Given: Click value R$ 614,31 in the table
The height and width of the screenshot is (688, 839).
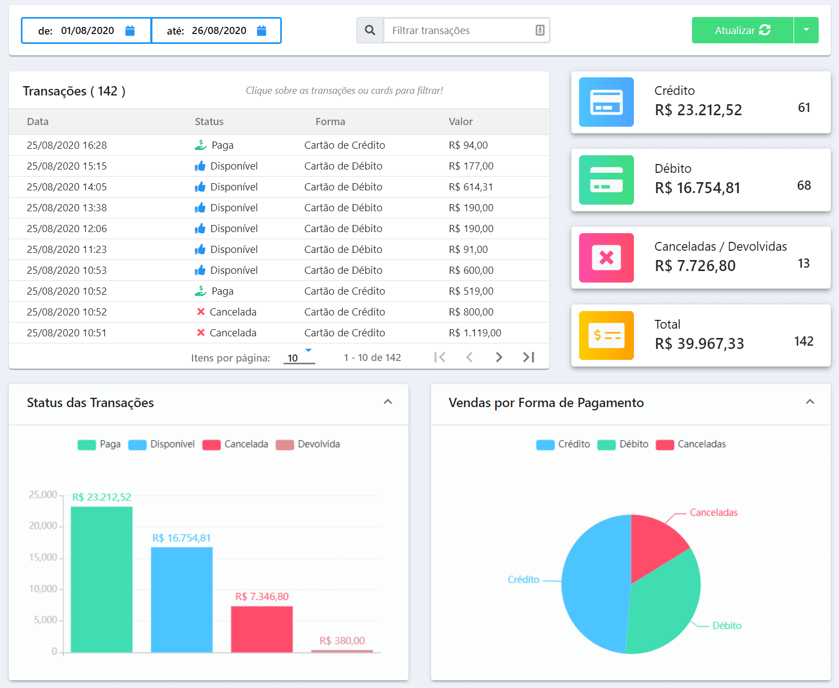Looking at the screenshot, I should 470,187.
